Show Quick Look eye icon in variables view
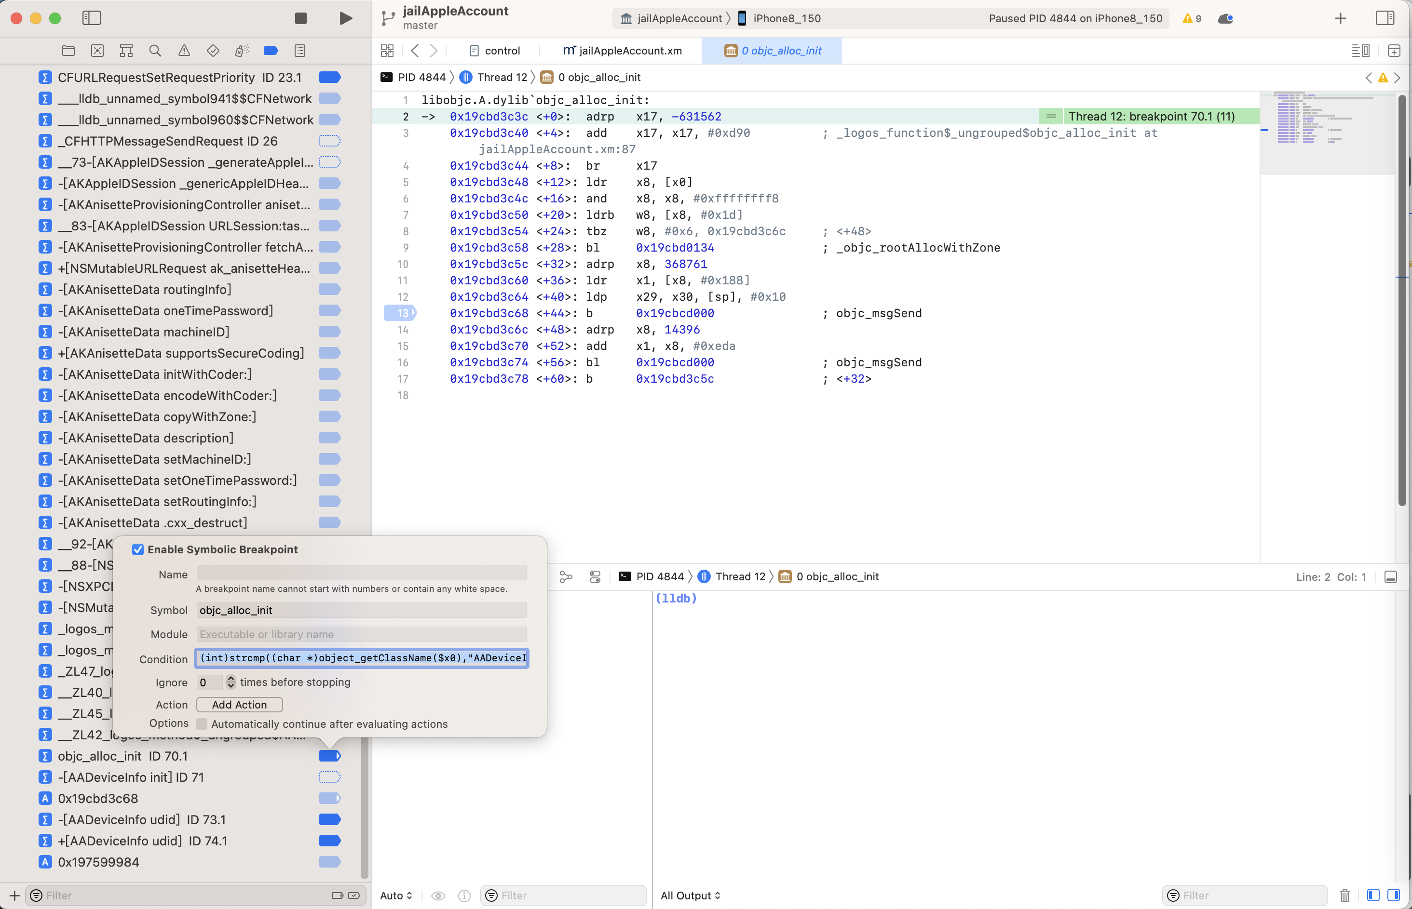Screen dimensions: 1412x909 (x=438, y=896)
